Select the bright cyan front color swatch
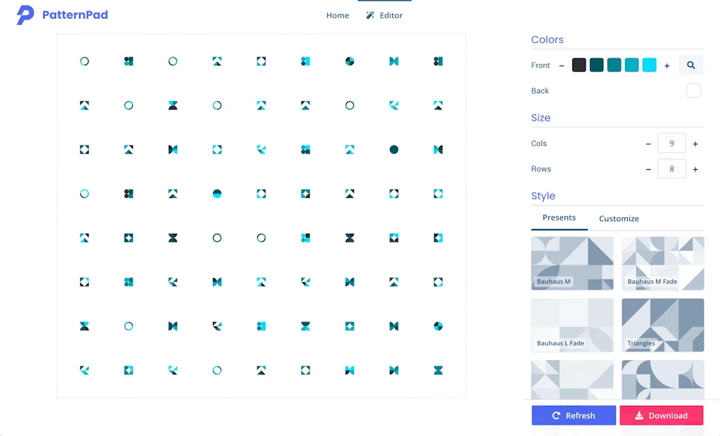The width and height of the screenshot is (720, 436). pyautogui.click(x=650, y=65)
